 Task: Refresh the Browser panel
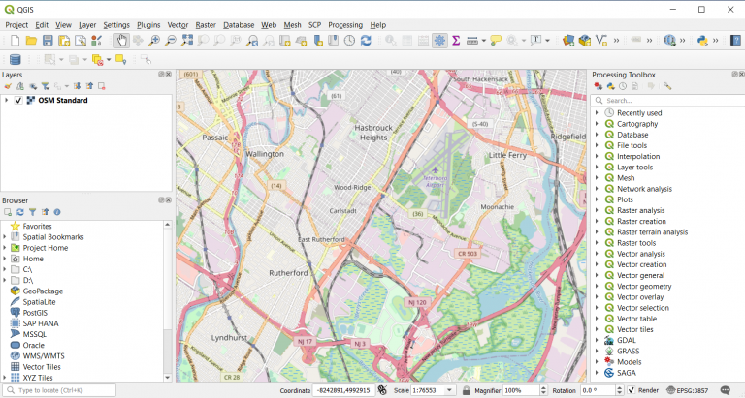coord(20,212)
